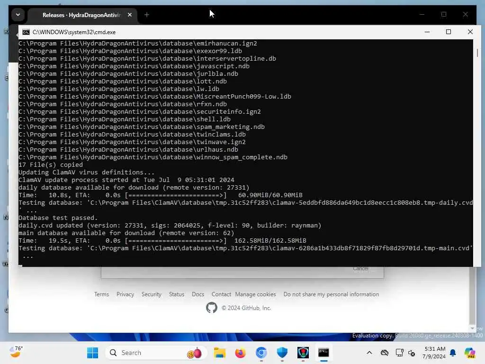The image size is (485, 364).
Task: Open the GitHub Contact link
Action: click(221, 294)
